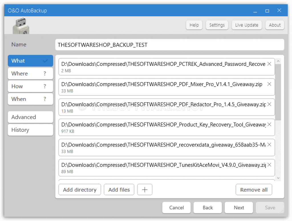The height and width of the screenshot is (221, 292).
Task: Proceed with Next button
Action: 239,207
